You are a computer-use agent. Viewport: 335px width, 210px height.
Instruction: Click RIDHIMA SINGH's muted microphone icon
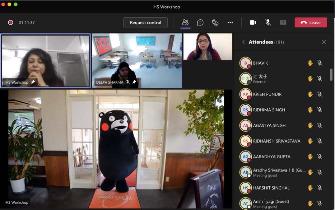click(x=320, y=110)
